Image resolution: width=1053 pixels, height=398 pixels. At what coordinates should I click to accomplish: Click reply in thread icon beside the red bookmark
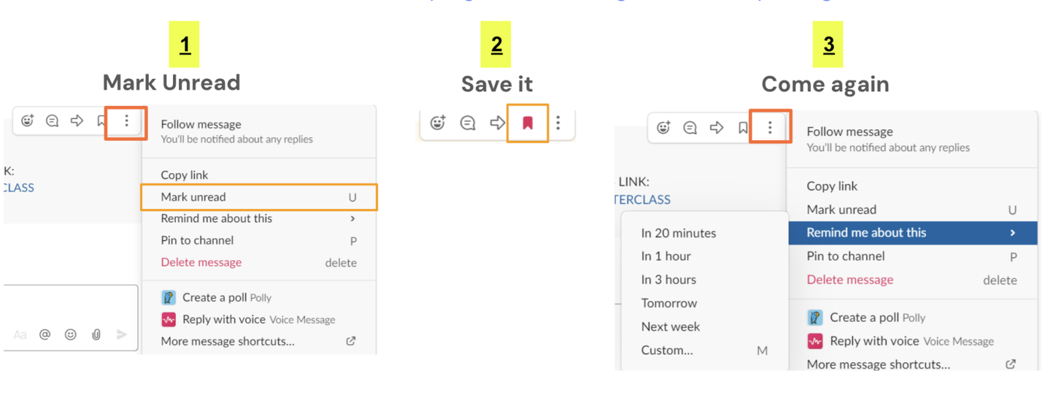tap(468, 123)
